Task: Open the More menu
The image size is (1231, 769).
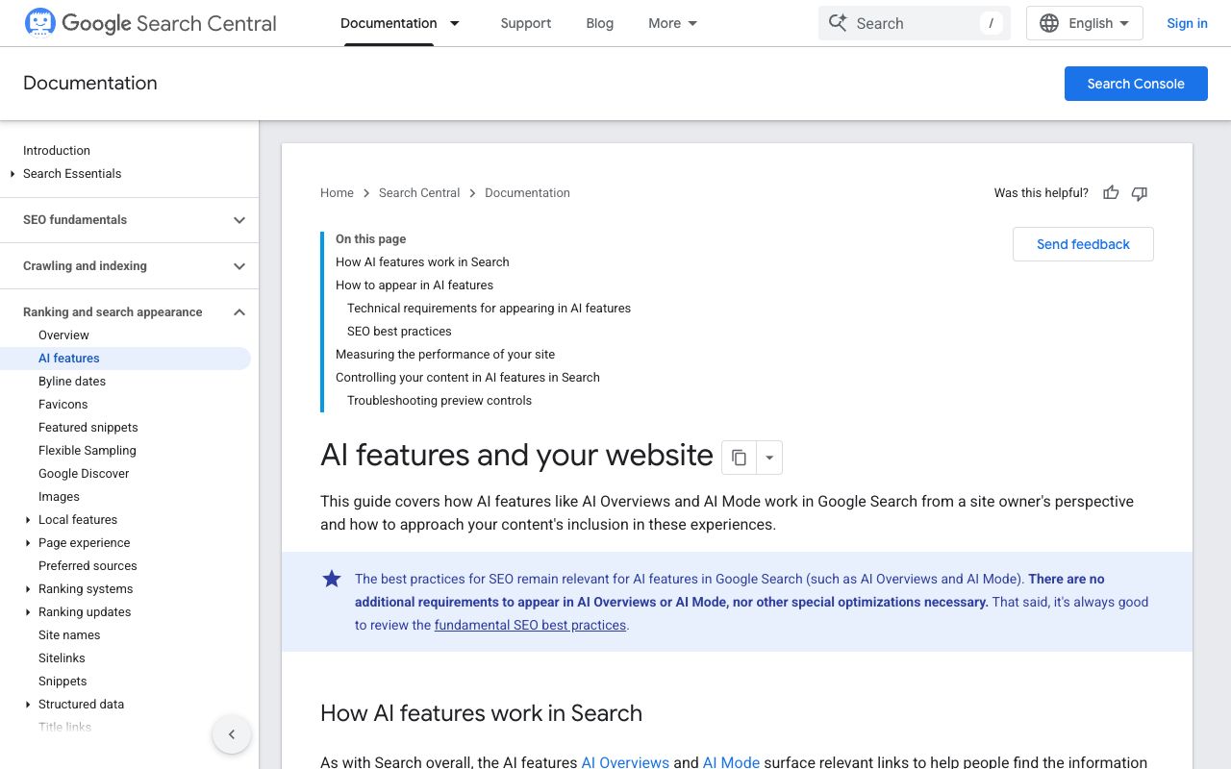Action: click(672, 23)
